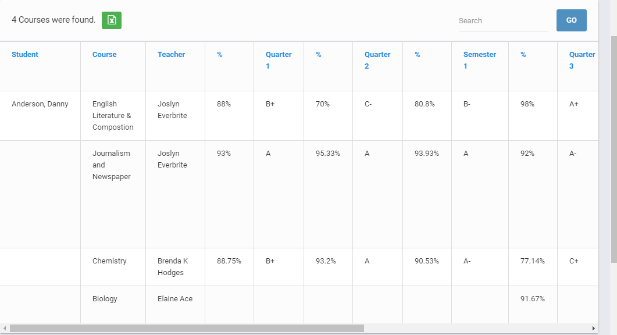Click the horizontal scrollbar at the bottom

[x=186, y=327]
